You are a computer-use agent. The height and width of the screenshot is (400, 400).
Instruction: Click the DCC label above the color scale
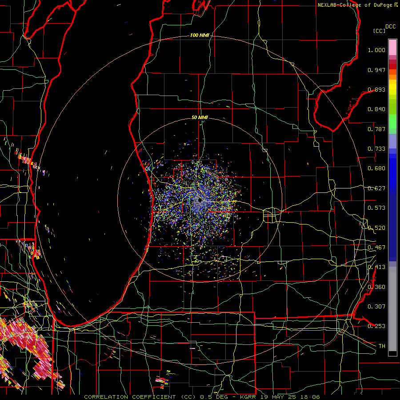pos(391,27)
